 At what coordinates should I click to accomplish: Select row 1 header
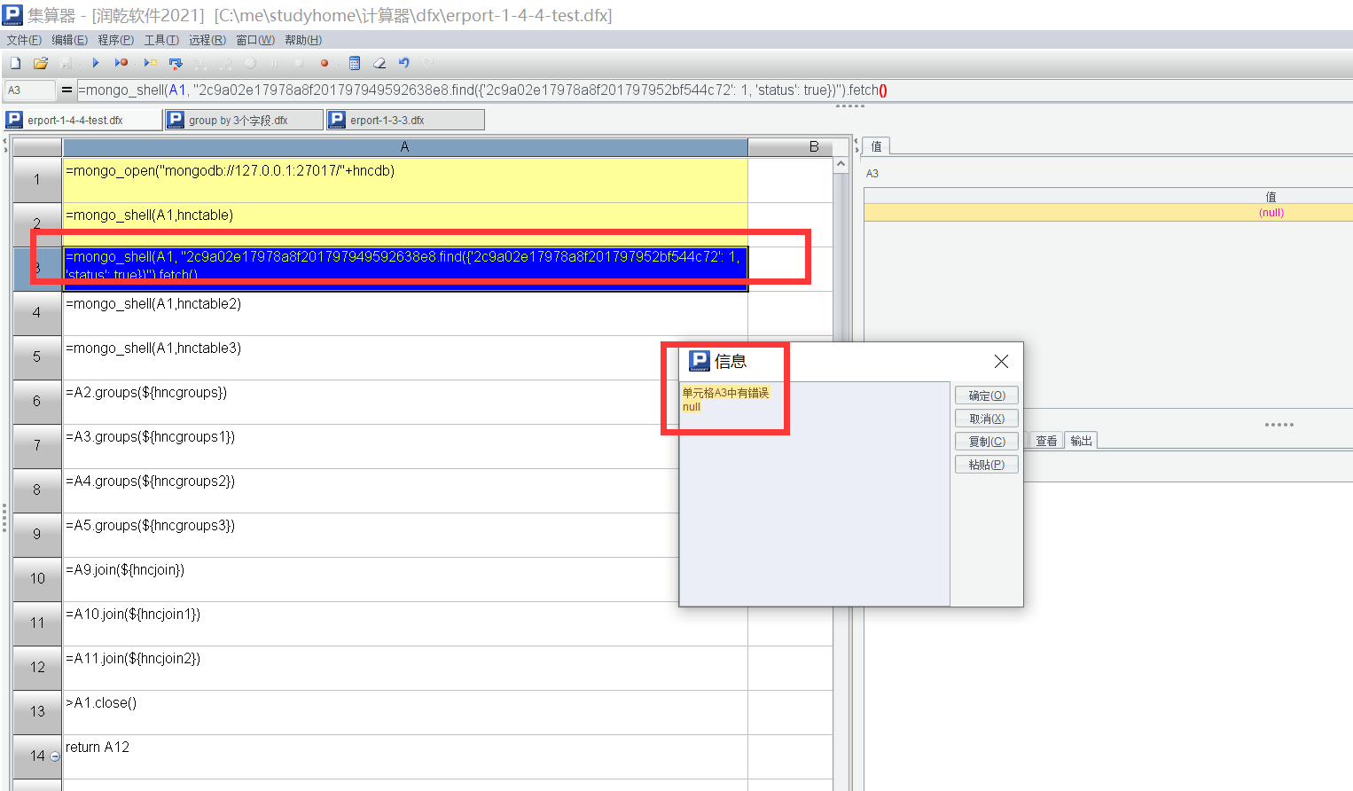(x=37, y=180)
